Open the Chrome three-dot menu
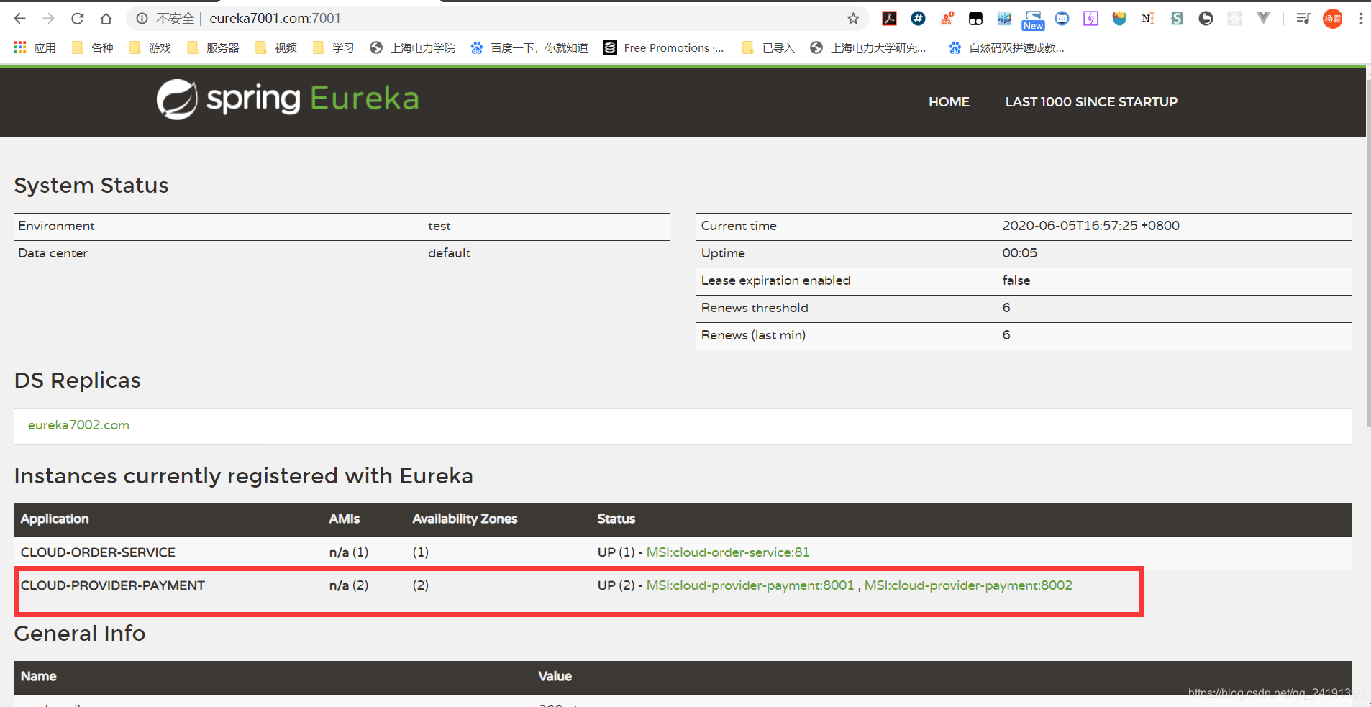 [1361, 19]
